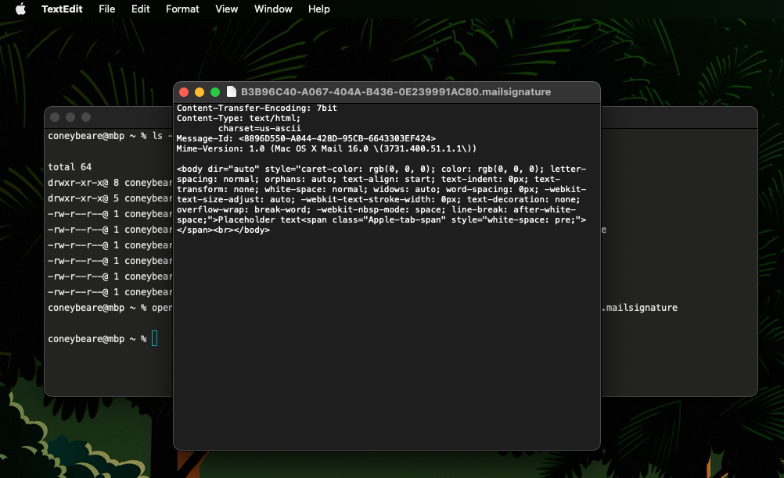Open the File menu
The width and height of the screenshot is (784, 478).
tap(107, 9)
